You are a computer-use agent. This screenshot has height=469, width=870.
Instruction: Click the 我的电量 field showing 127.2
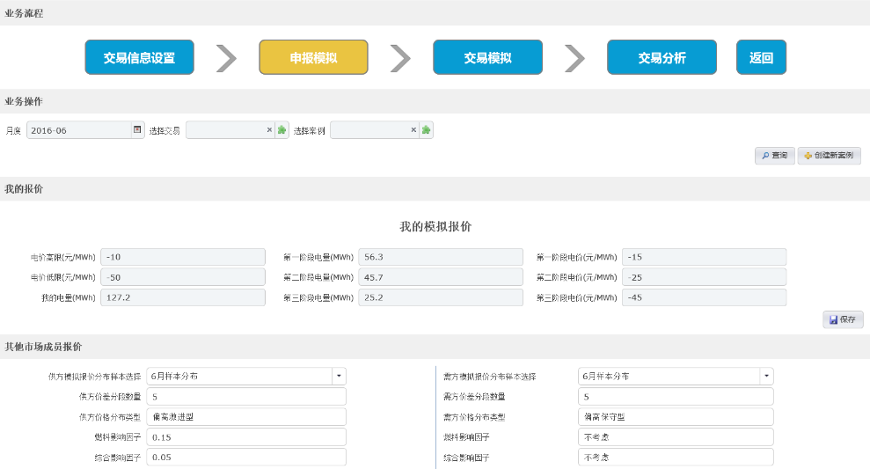pos(183,297)
